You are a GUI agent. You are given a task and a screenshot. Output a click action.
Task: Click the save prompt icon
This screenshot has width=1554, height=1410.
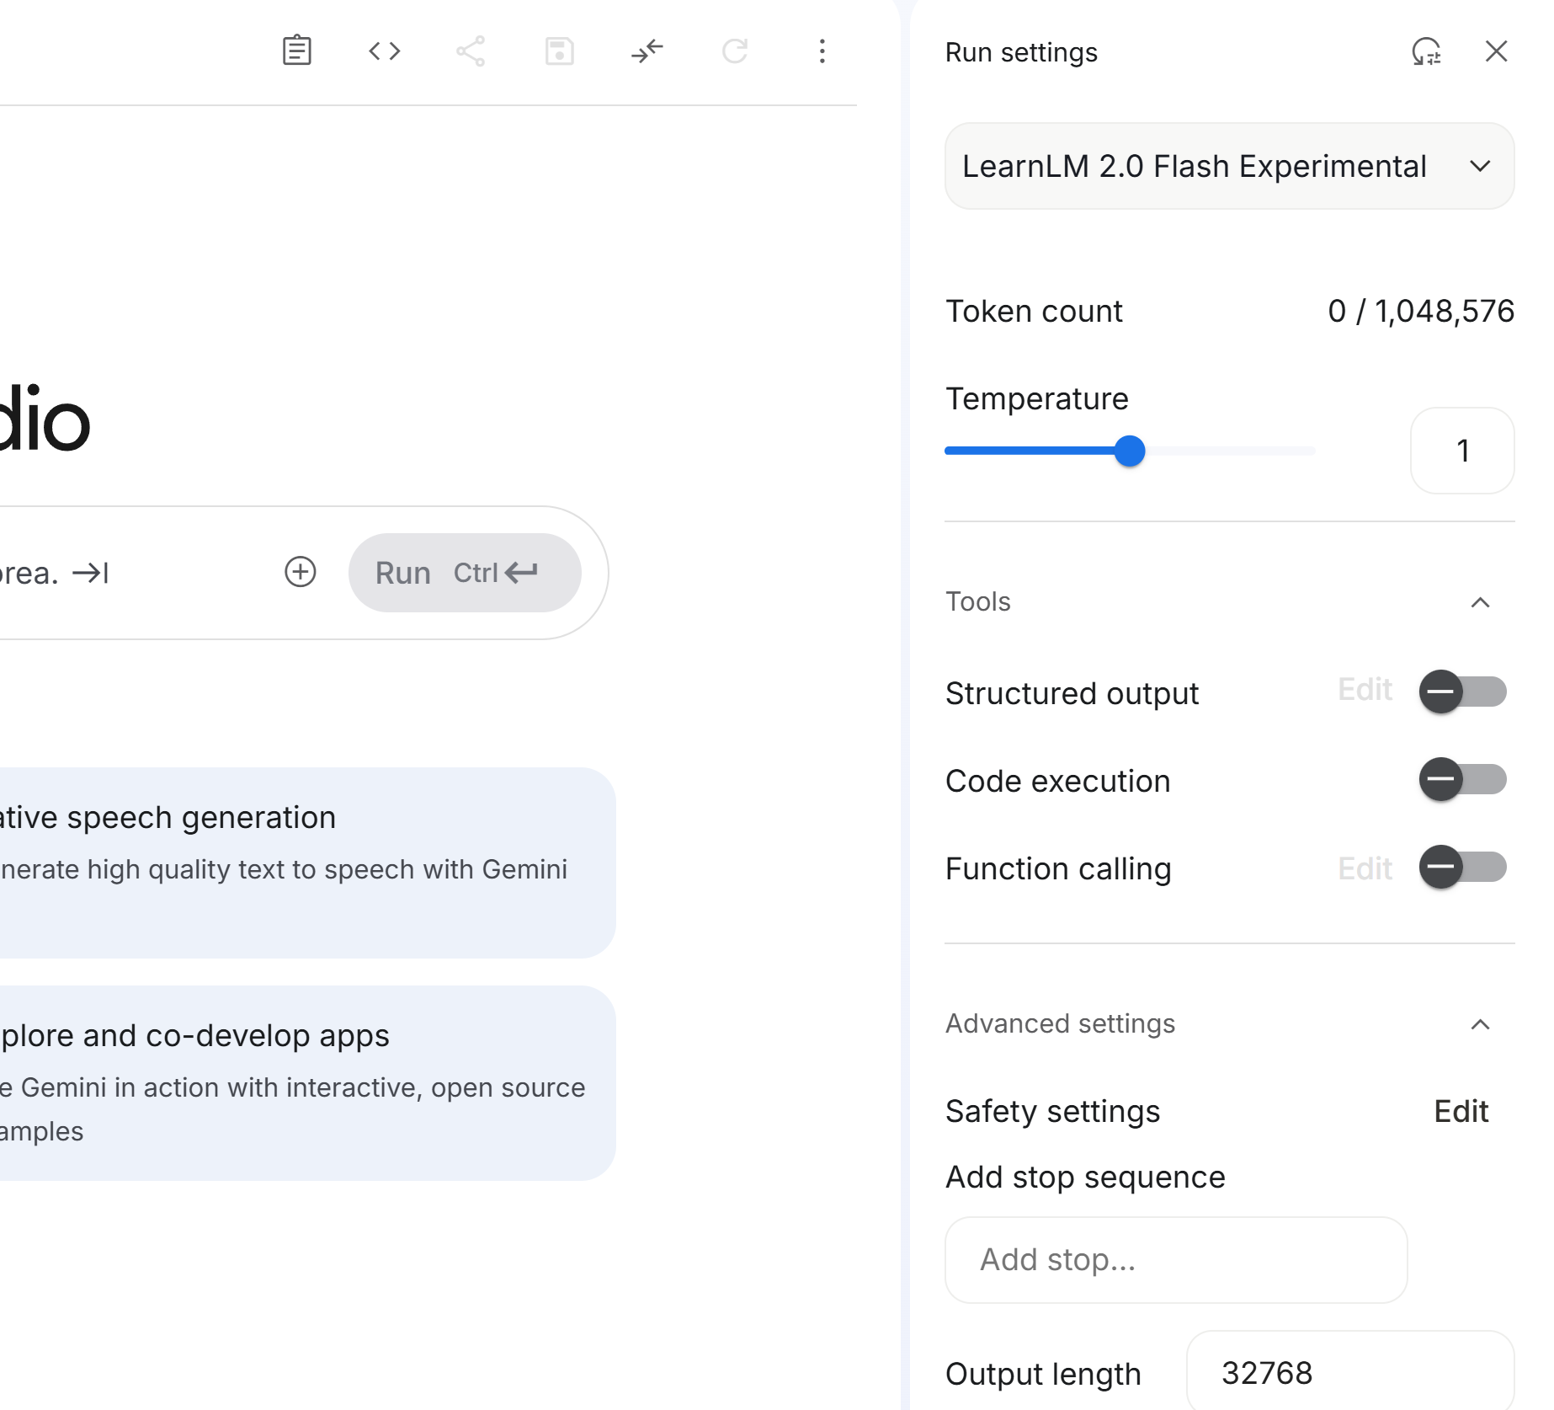click(x=559, y=51)
